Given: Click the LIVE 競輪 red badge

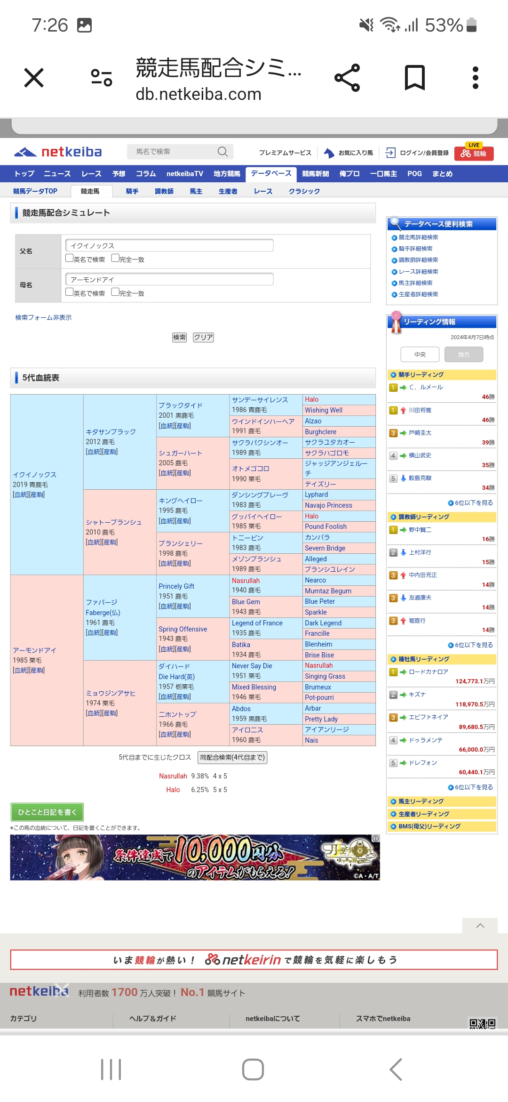Looking at the screenshot, I should tap(474, 152).
